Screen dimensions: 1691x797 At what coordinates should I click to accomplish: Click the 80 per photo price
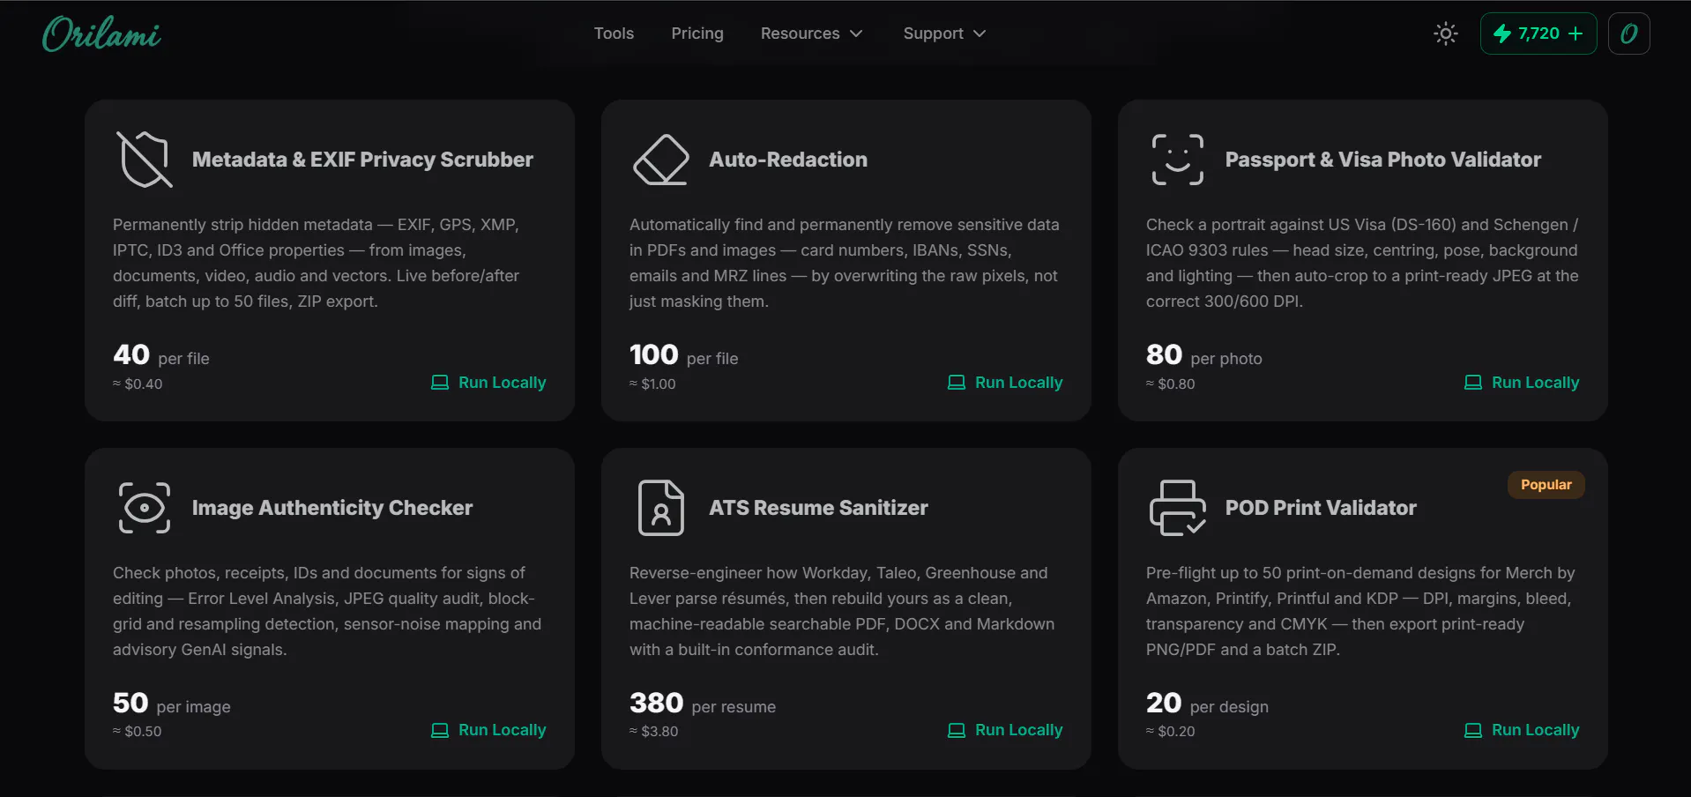click(x=1204, y=355)
